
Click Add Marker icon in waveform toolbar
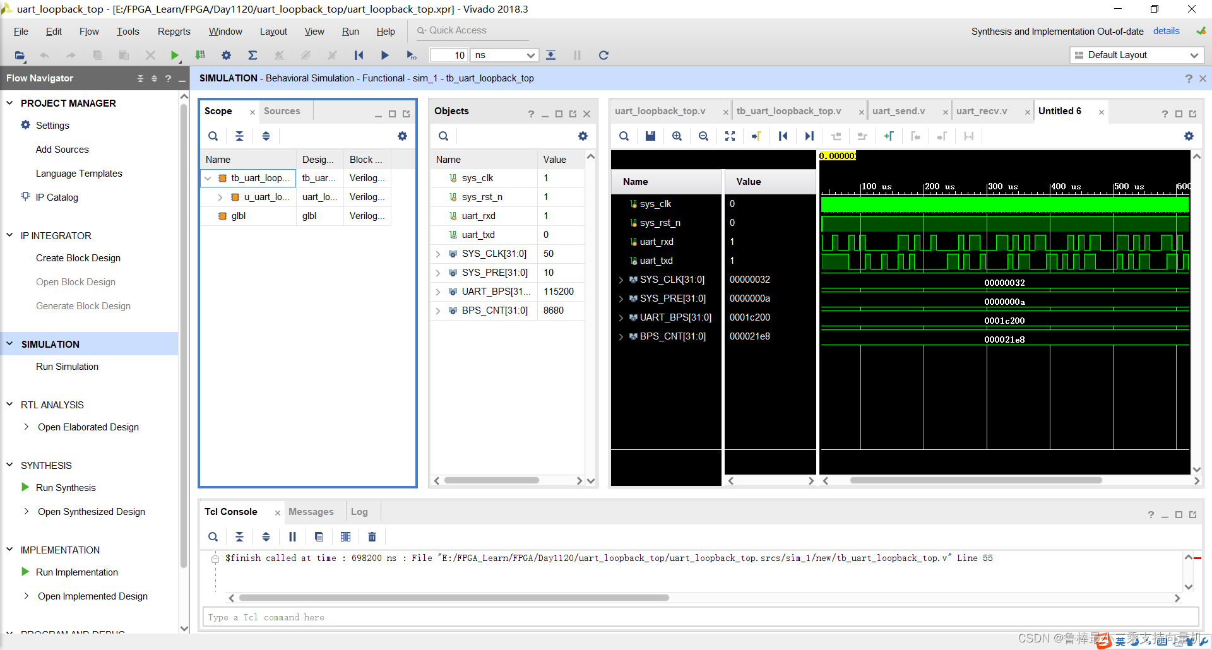(x=889, y=136)
